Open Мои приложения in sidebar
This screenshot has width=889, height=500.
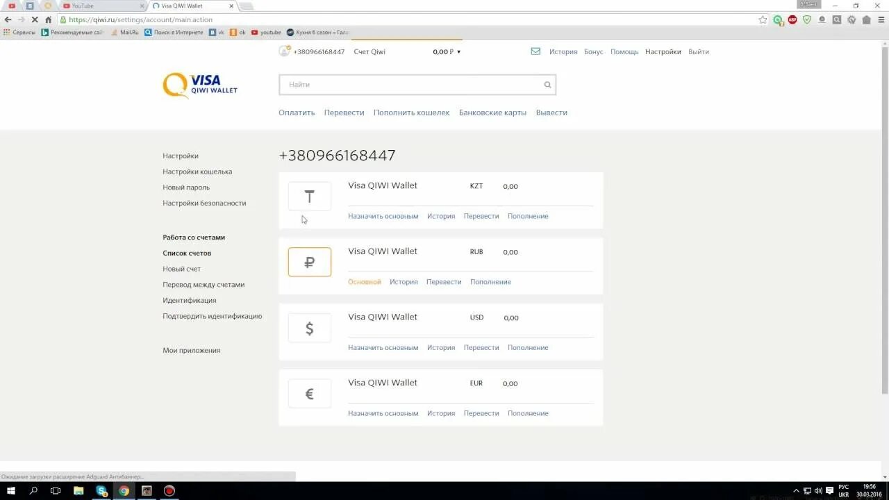click(192, 351)
